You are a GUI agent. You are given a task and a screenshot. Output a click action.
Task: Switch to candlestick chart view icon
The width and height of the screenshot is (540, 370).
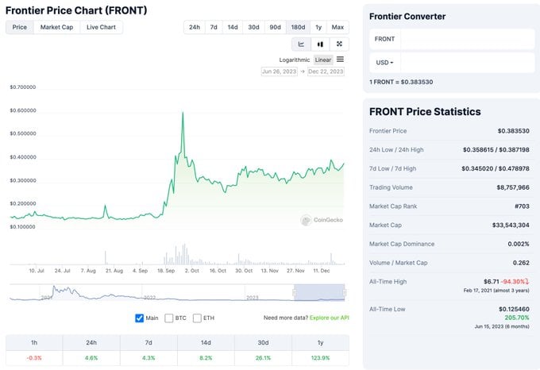pos(321,44)
